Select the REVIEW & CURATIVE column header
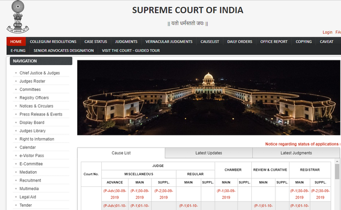341x210 pixels. tap(270, 170)
